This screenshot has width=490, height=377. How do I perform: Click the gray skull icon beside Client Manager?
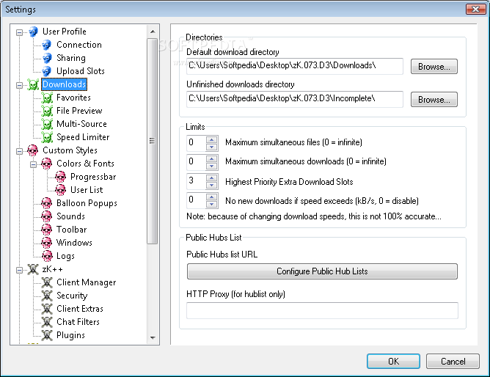47,282
